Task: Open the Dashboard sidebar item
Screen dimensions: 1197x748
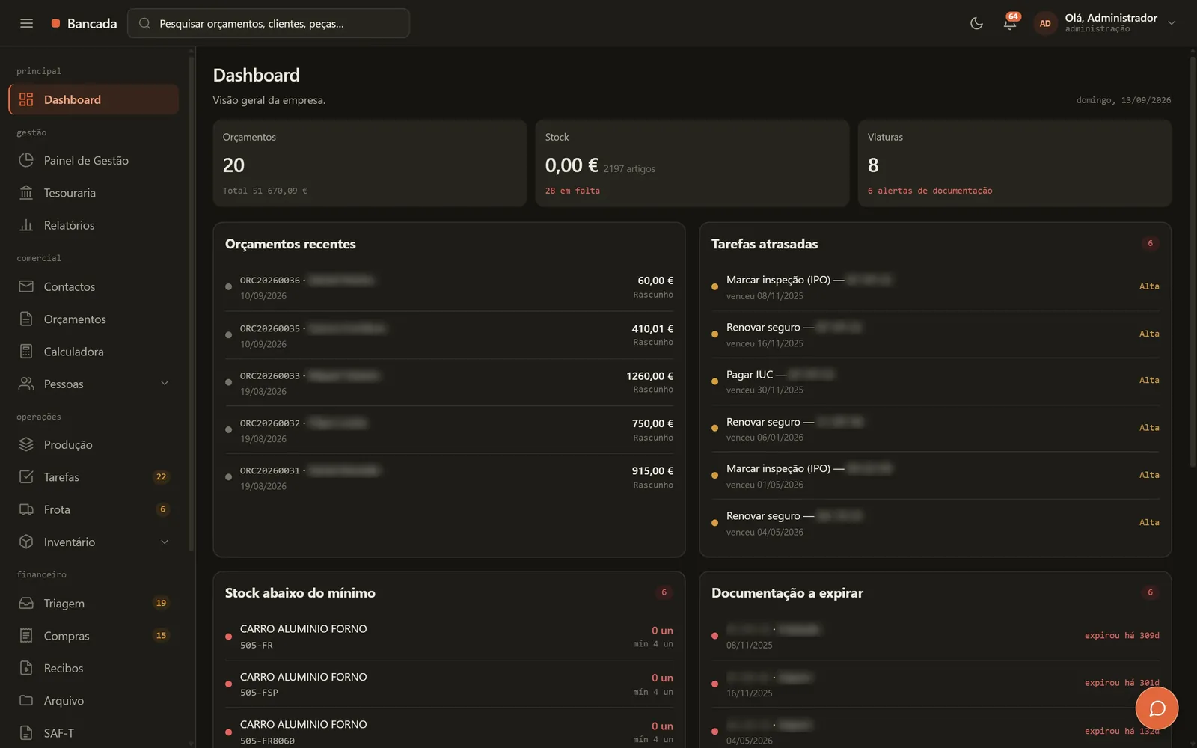Action: point(94,99)
